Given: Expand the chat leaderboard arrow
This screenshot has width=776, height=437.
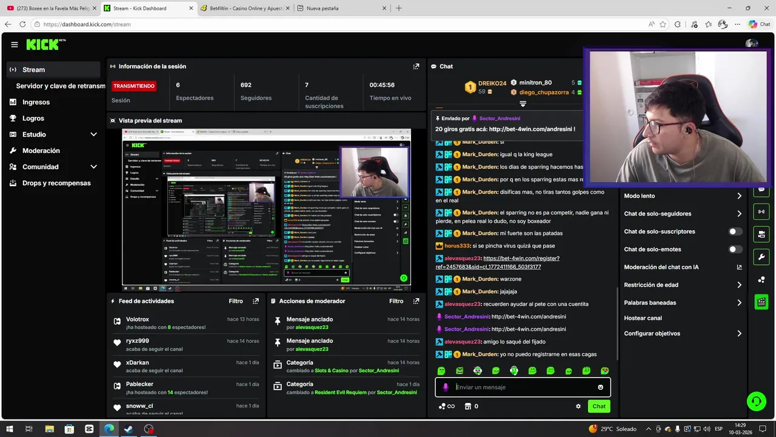Looking at the screenshot, I should coord(523,104).
